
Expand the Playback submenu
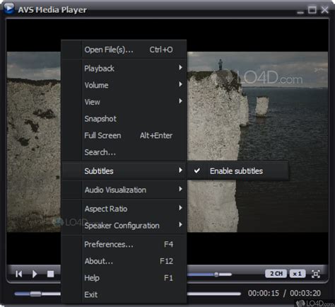124,69
